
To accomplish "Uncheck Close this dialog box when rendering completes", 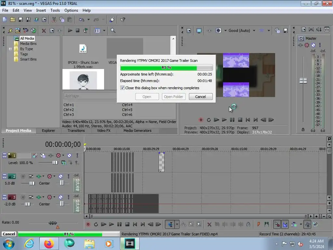I will (x=122, y=88).
